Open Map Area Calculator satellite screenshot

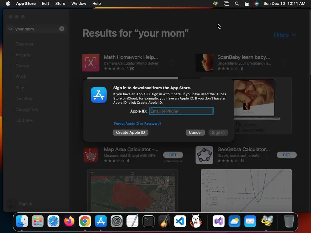(132, 191)
